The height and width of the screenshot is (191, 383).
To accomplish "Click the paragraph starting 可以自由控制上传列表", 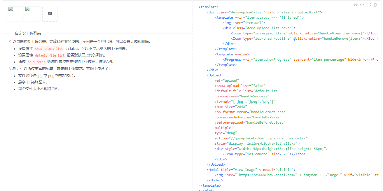I will (80, 41).
